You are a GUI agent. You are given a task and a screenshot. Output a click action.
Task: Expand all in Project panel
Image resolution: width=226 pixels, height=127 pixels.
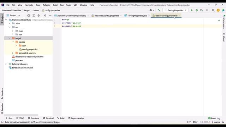tap(34, 16)
